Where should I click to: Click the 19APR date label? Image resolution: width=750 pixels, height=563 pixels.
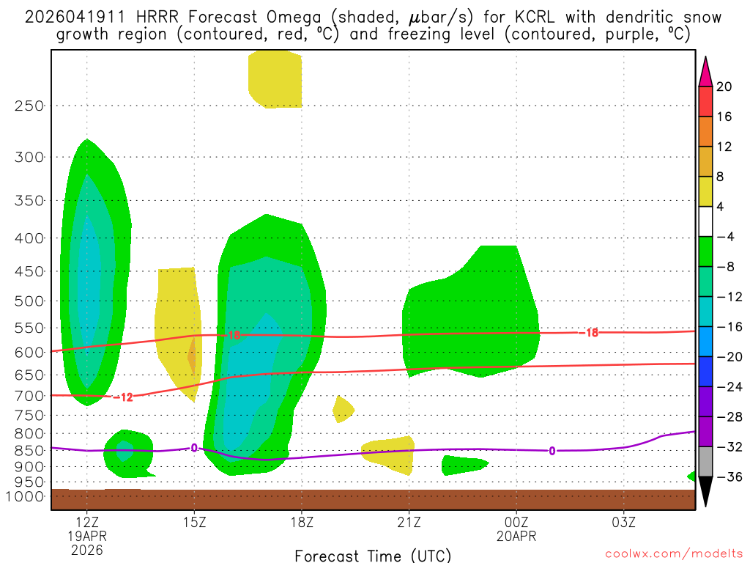(x=87, y=536)
